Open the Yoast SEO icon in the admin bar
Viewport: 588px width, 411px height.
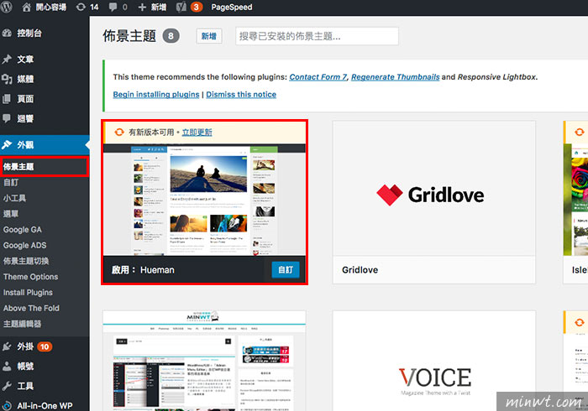(x=181, y=7)
